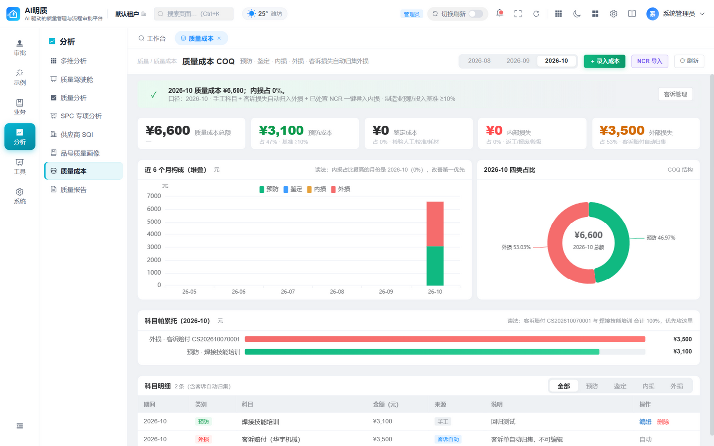Viewport: 714px width, 446px height.
Task: Open the four-square dashboard icon
Action: pos(595,14)
